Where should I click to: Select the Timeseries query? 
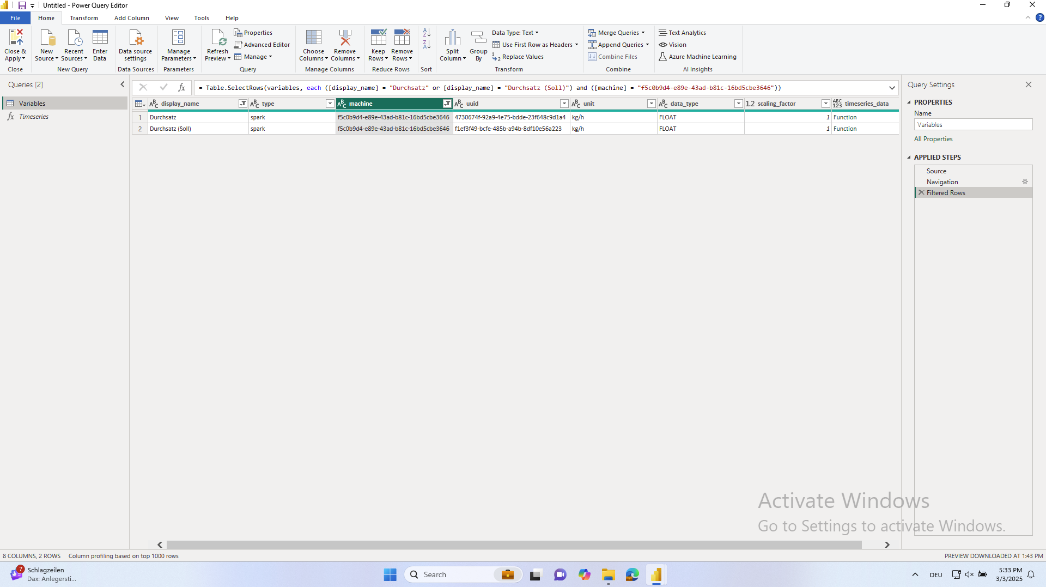(34, 117)
